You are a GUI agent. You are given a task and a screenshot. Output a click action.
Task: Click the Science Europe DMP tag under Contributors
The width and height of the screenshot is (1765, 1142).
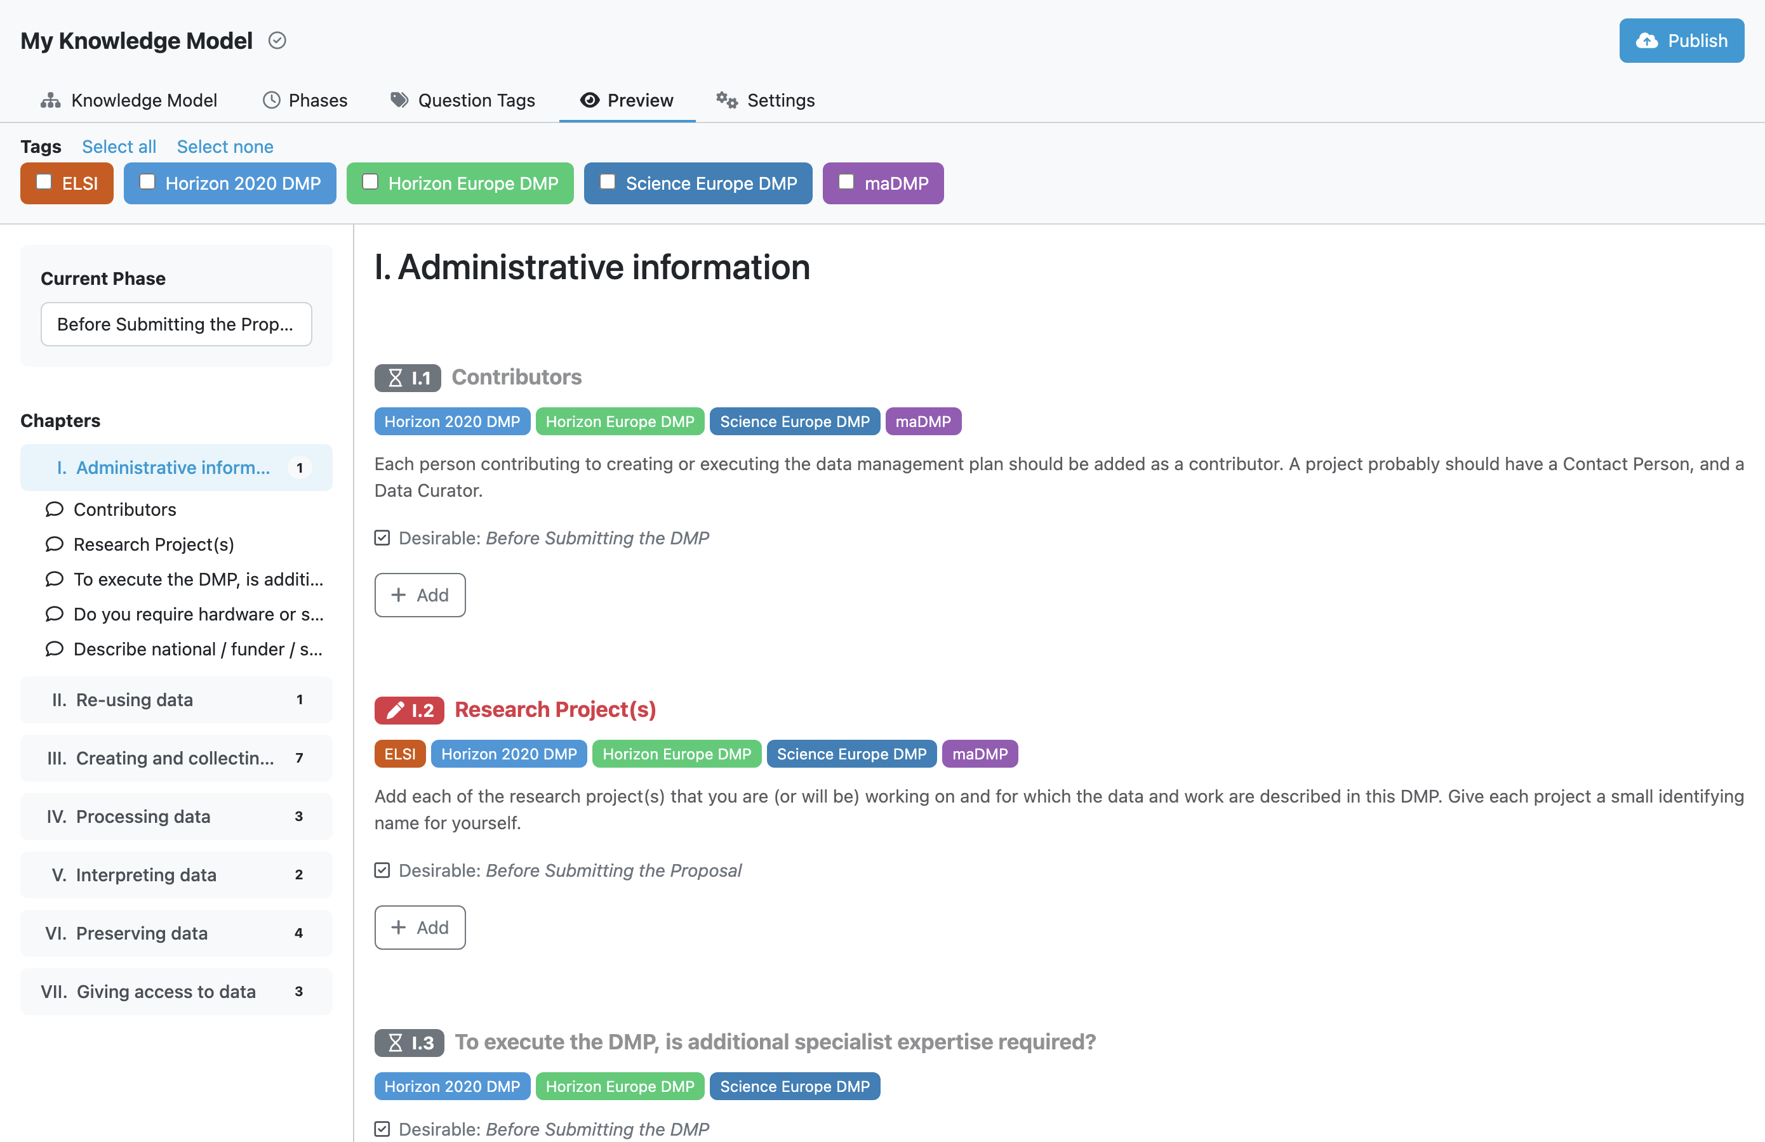click(x=794, y=421)
